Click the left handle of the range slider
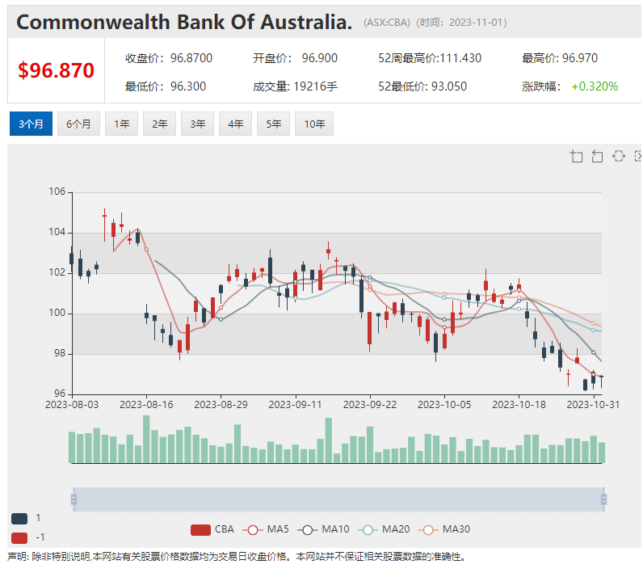The height and width of the screenshot is (577, 643). pos(74,500)
